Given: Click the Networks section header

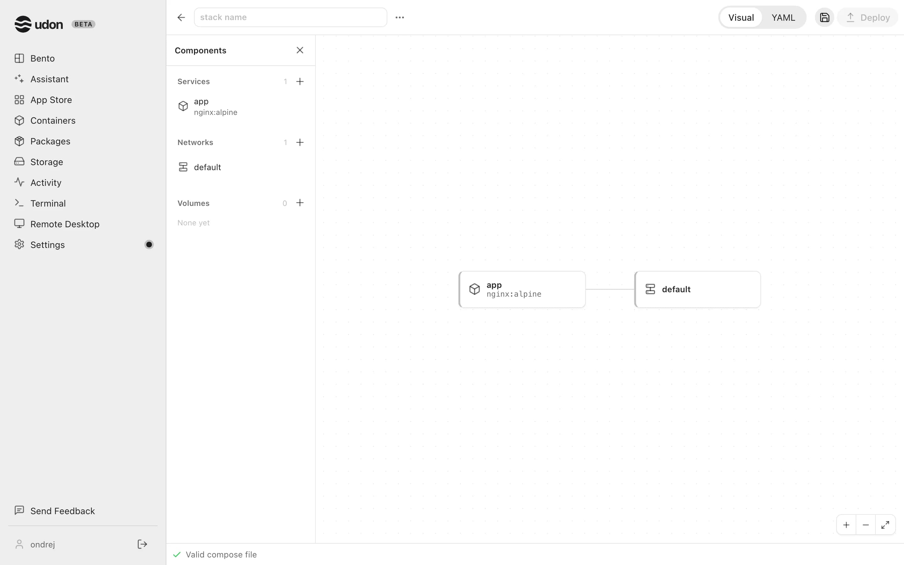Looking at the screenshot, I should (x=195, y=143).
